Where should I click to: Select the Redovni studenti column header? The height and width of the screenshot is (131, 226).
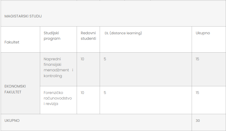88,36
